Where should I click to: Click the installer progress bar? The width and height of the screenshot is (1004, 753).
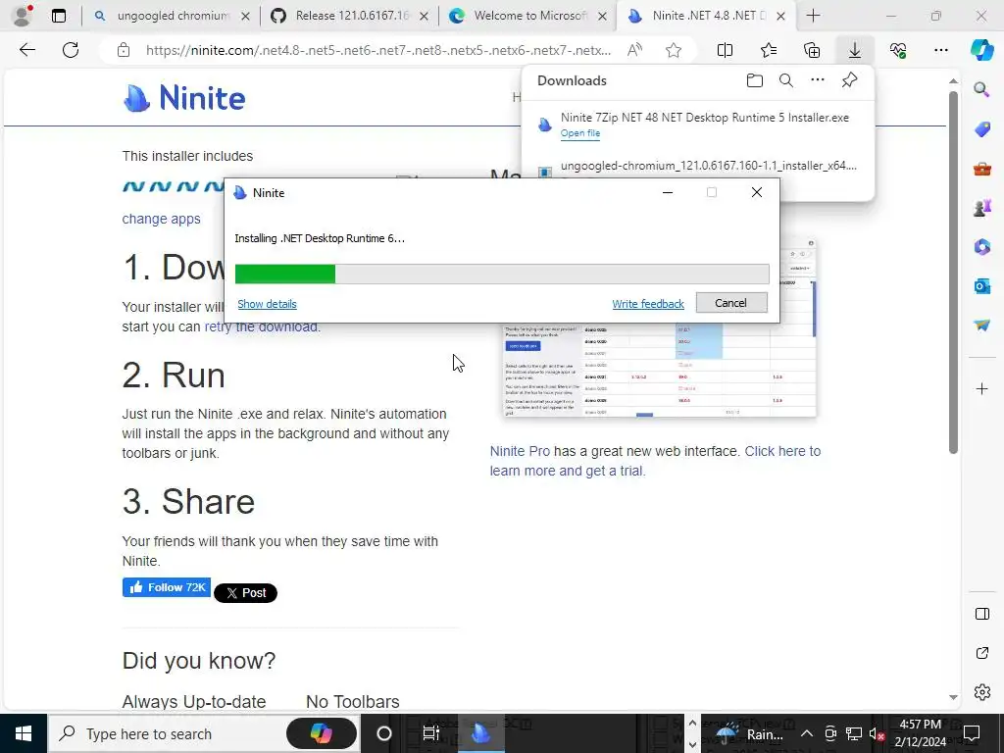(502, 275)
